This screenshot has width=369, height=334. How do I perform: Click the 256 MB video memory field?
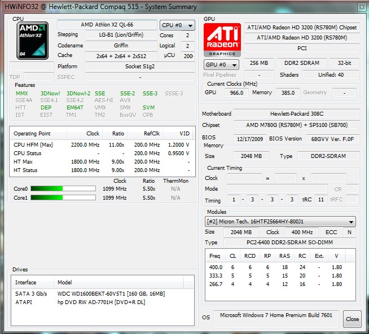point(259,63)
